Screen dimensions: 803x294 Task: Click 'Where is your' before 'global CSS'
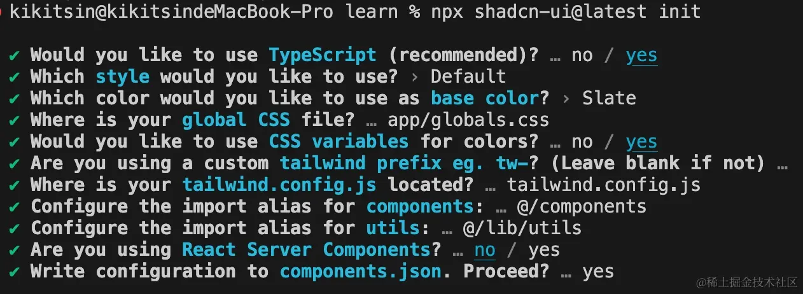point(101,120)
